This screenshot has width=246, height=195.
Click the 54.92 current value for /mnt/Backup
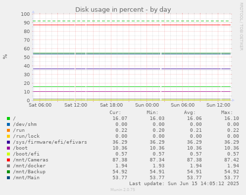(120, 172)
